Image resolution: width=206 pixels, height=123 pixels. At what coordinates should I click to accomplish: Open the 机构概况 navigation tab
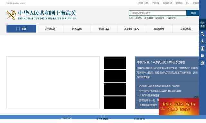(x=50, y=29)
